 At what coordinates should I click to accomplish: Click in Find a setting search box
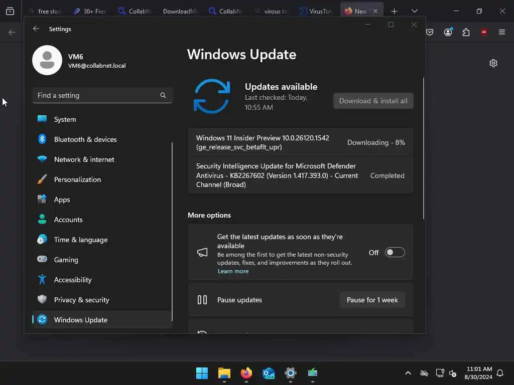[x=102, y=95]
